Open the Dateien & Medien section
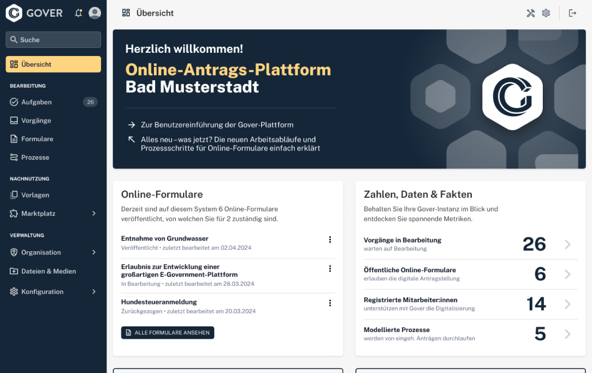The image size is (592, 373). point(48,271)
